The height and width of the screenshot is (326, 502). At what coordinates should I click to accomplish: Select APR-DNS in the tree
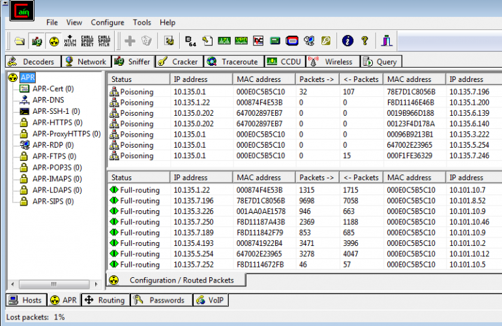coord(48,100)
